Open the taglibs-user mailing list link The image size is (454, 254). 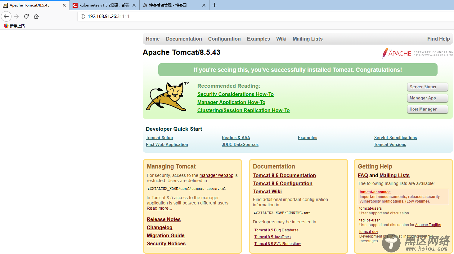coord(370,220)
